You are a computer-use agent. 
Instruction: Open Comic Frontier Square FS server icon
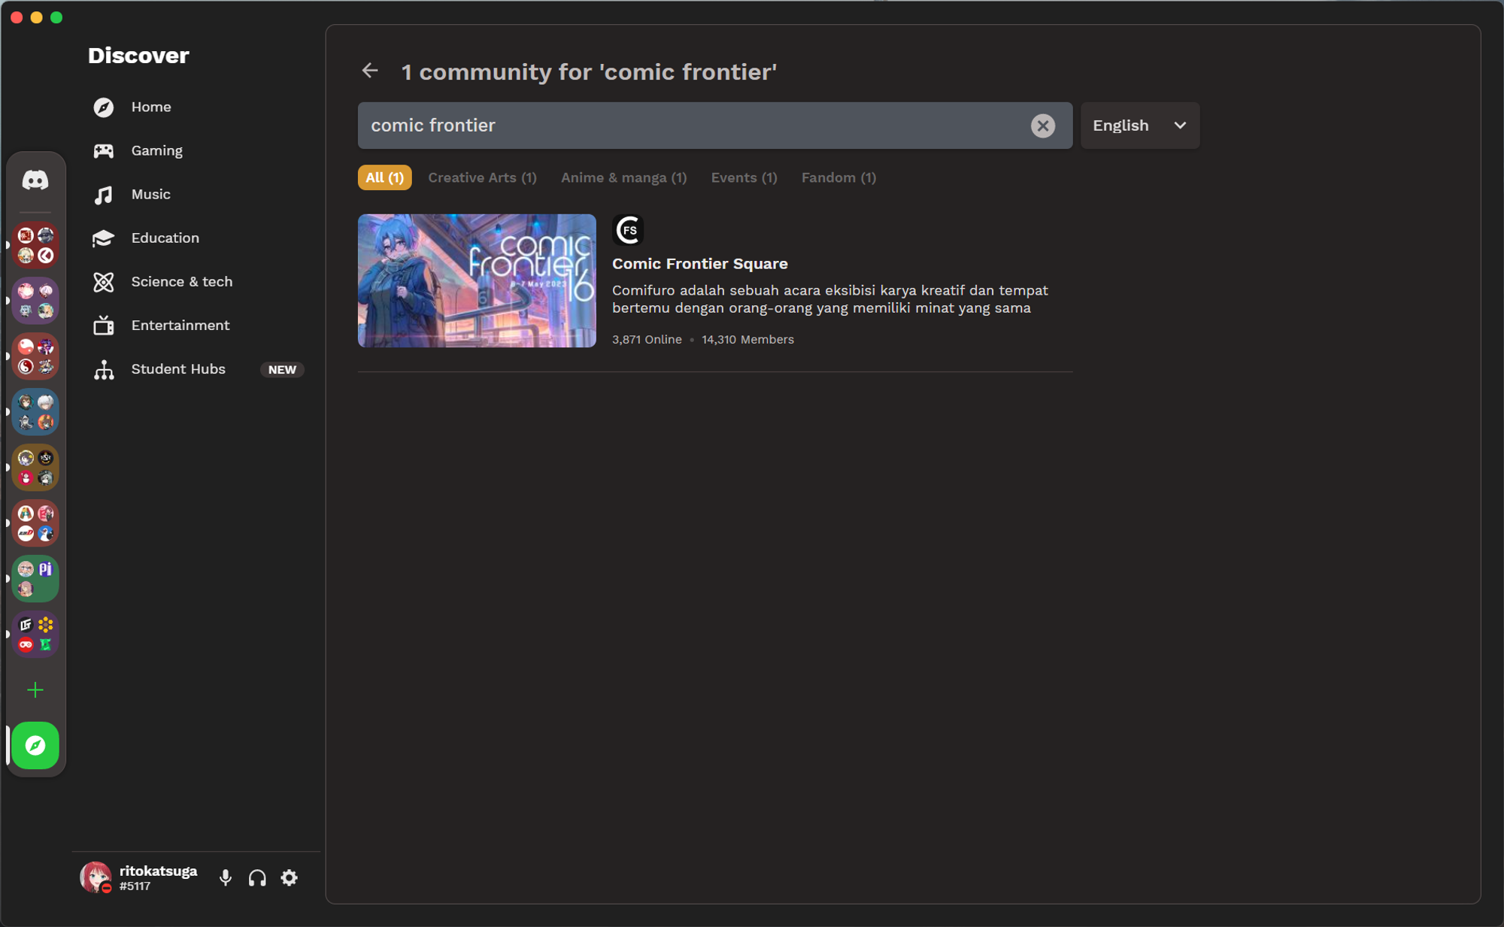628,230
